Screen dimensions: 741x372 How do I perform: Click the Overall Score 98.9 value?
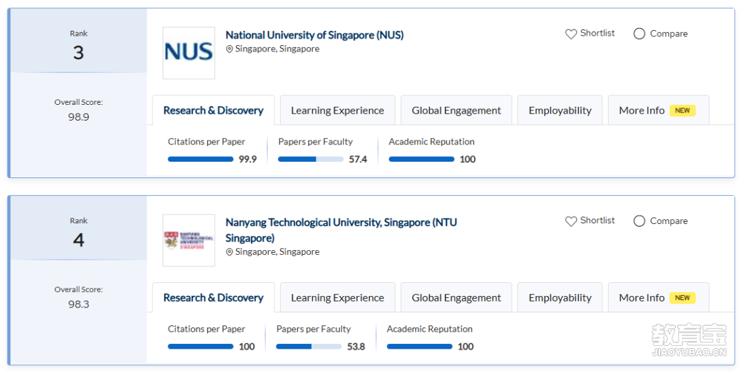tap(78, 117)
